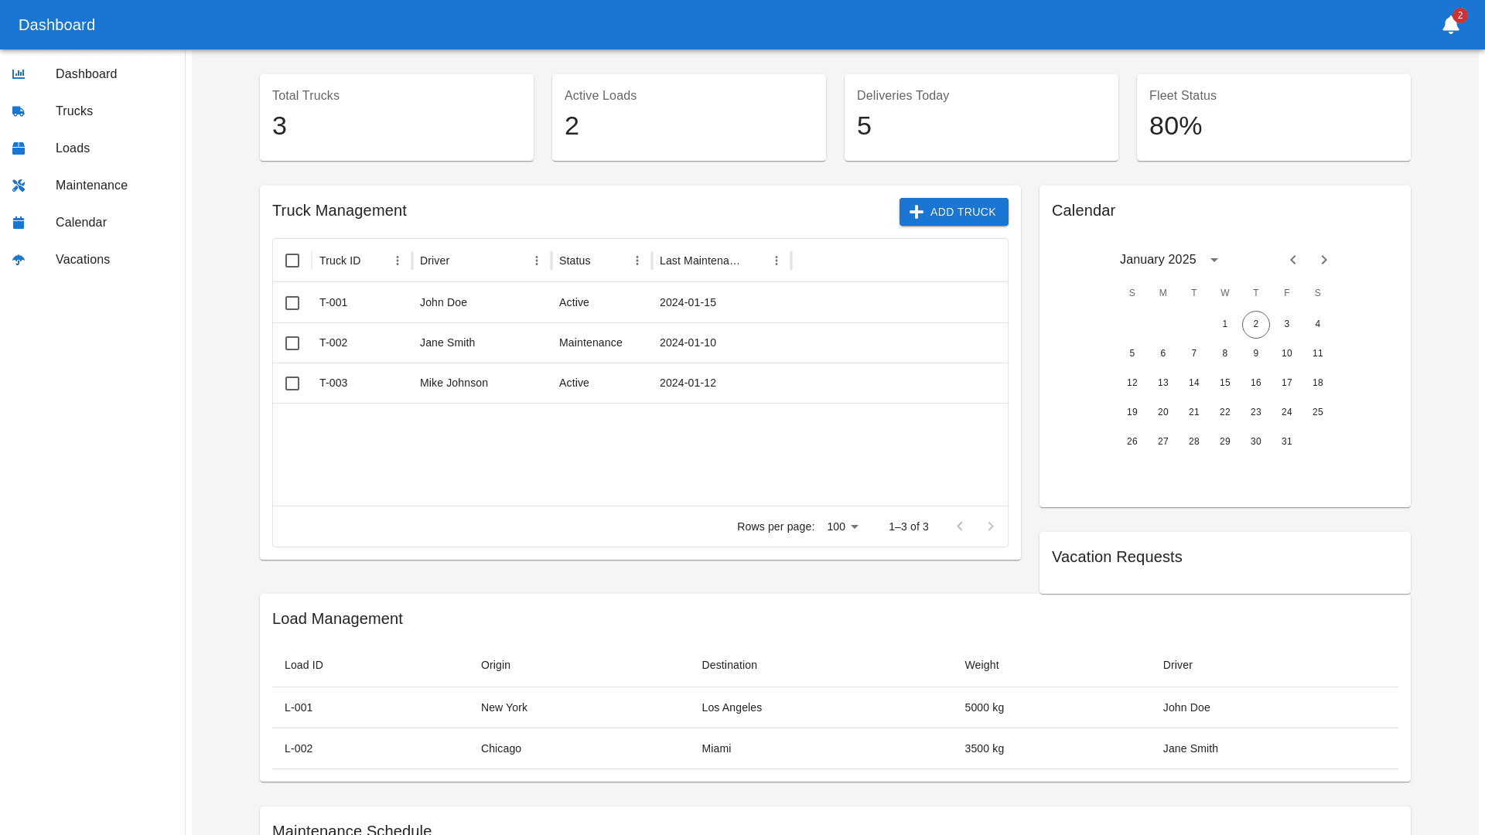Click the Add Truck button
Viewport: 1485px width, 835px height.
pos(954,212)
